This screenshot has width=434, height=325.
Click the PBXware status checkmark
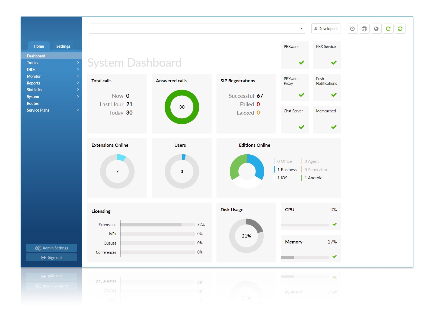point(301,63)
